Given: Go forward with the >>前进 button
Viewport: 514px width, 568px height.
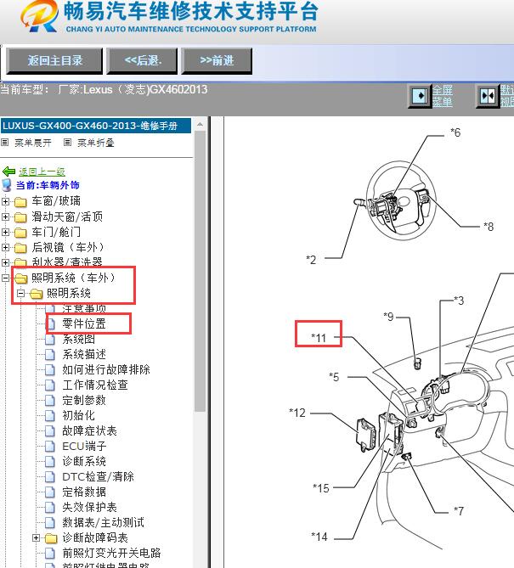Looking at the screenshot, I should tap(217, 60).
